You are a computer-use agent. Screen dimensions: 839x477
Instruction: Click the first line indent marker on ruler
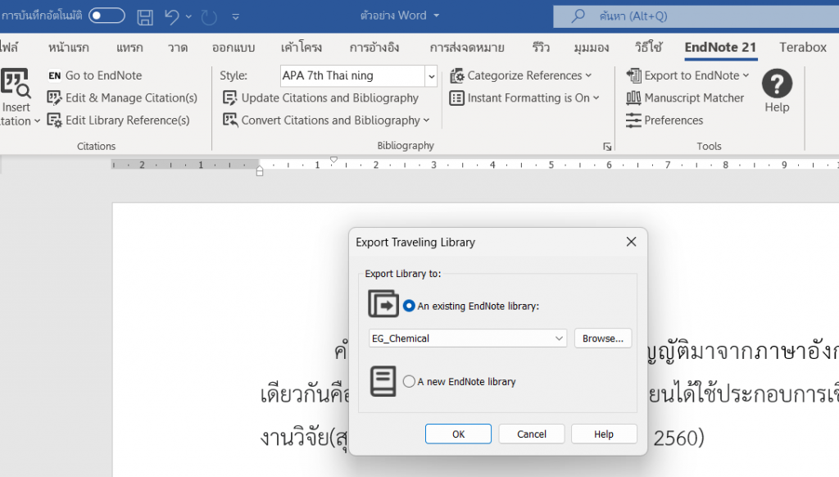[334, 160]
